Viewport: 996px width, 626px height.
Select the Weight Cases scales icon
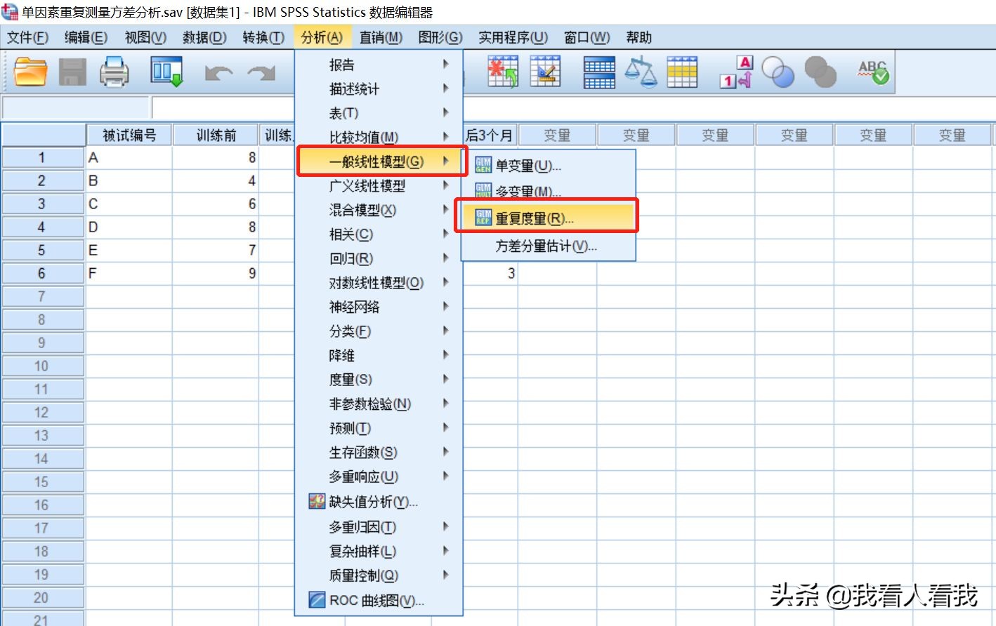641,72
